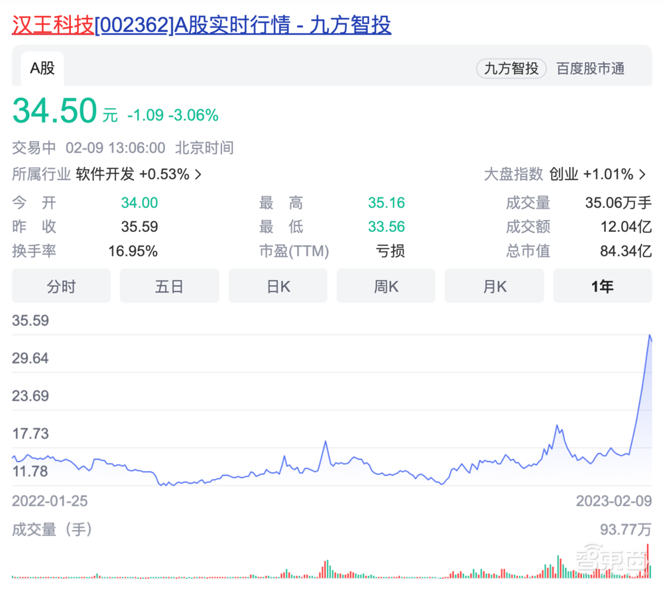
Task: Select the 九方智投 data source
Action: coord(511,68)
